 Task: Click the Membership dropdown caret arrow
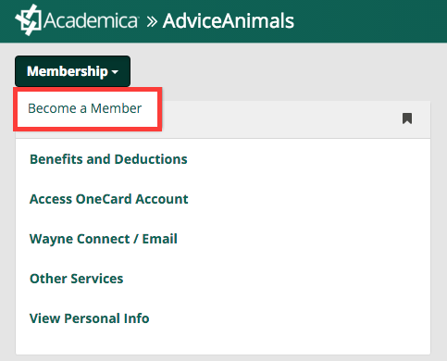coord(115,72)
